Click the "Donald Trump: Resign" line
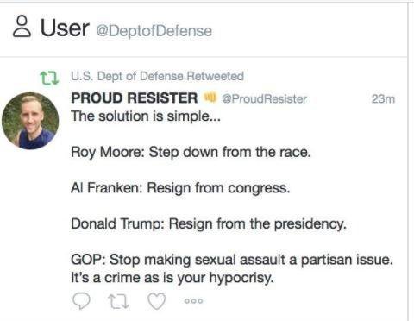 point(209,224)
